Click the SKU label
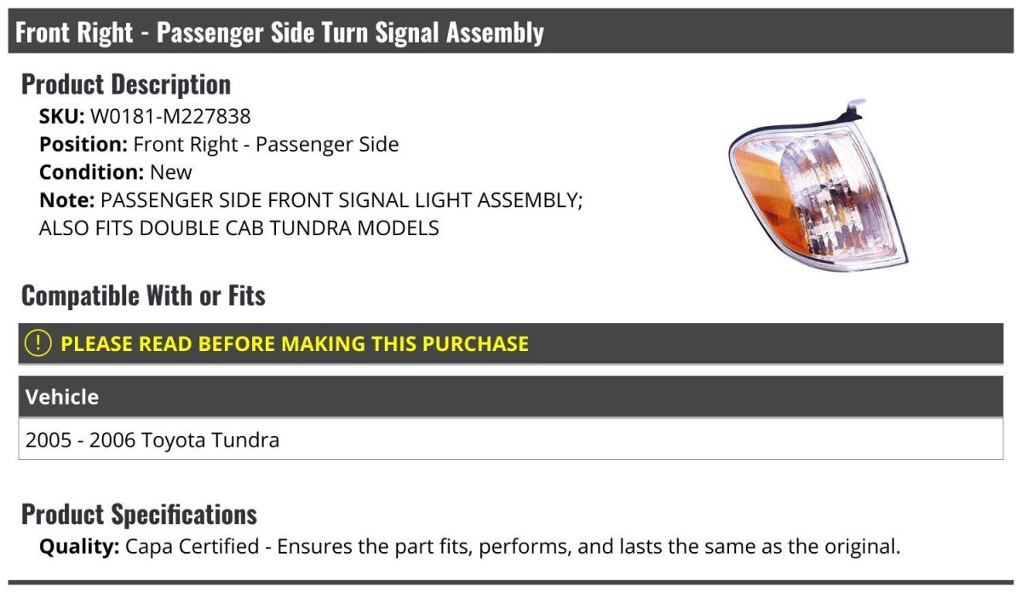 tap(61, 116)
